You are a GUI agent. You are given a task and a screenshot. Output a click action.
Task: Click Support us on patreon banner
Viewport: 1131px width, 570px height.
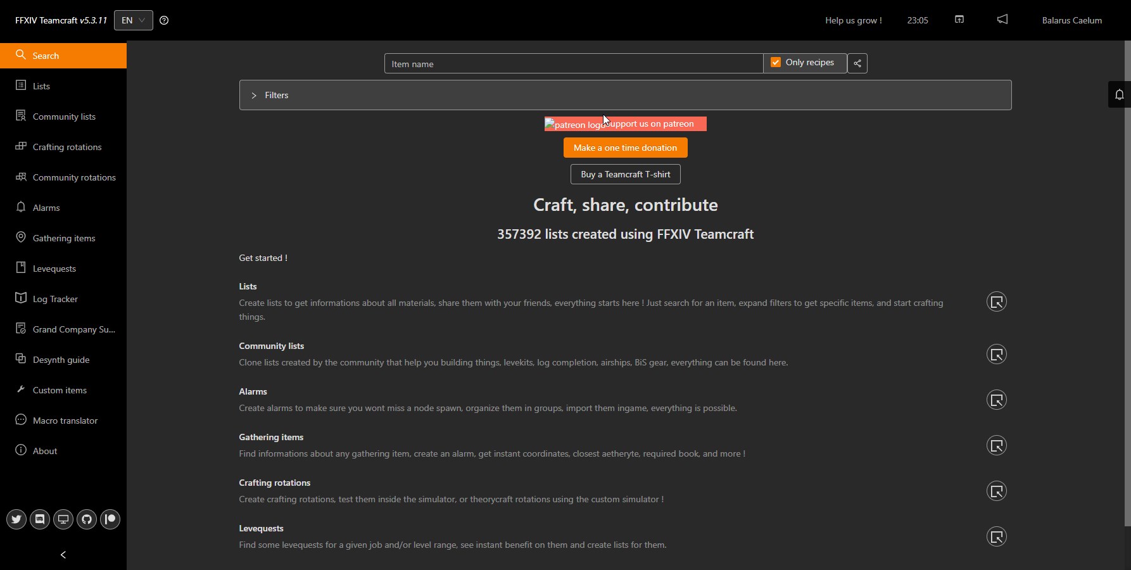[626, 124]
